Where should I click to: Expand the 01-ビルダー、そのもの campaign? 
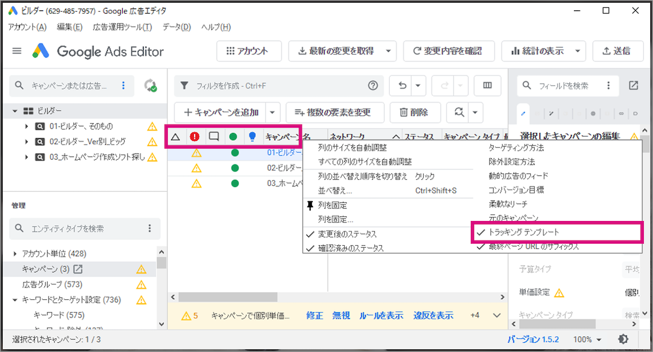tap(26, 126)
